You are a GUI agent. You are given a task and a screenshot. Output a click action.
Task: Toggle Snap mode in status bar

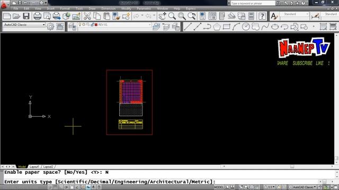tap(50, 187)
